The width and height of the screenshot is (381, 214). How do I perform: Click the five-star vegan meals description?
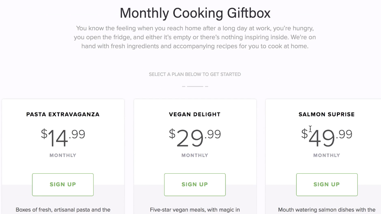pyautogui.click(x=195, y=209)
